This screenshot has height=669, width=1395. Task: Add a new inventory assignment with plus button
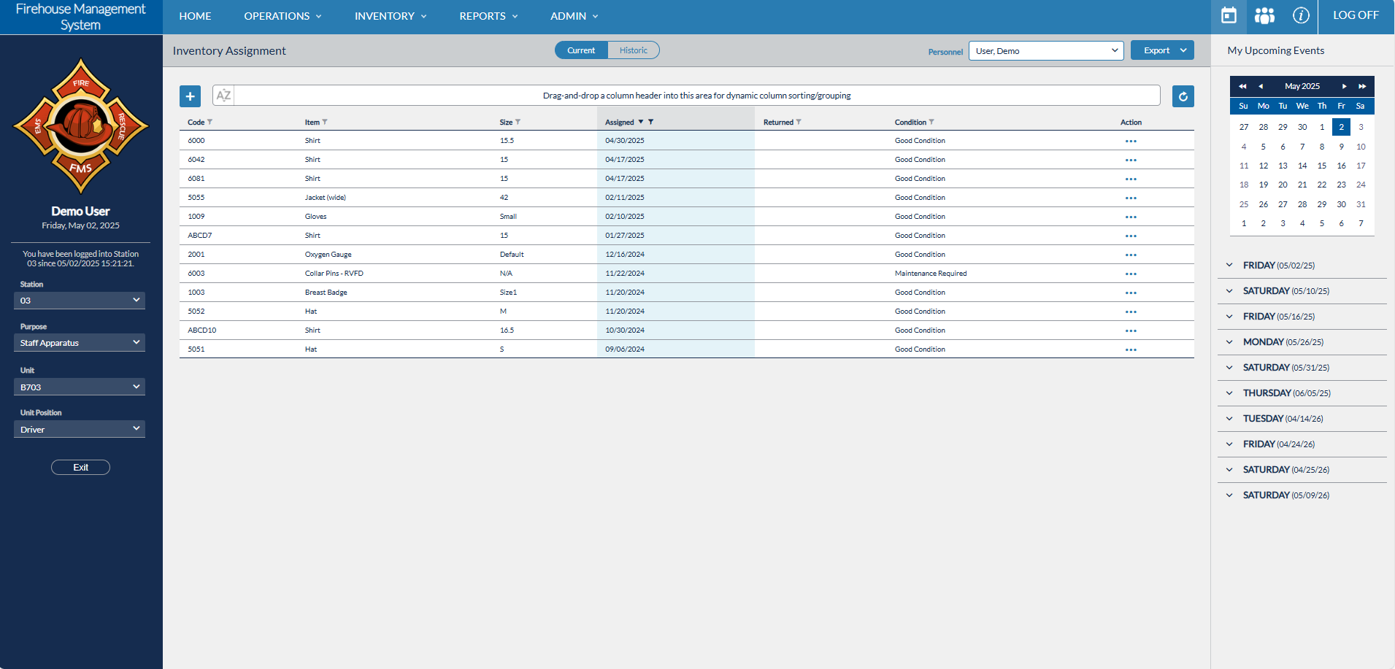tap(190, 96)
